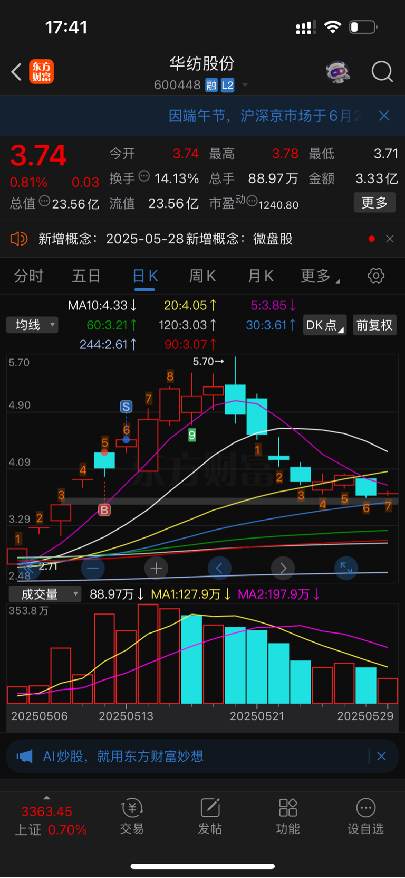
Task: Switch to 周K chart tab
Action: click(202, 276)
